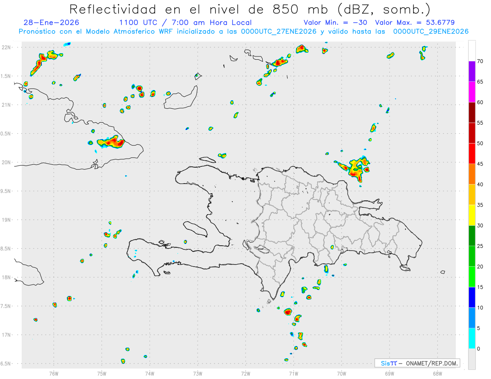Click the initialization time '0000UTC_27ENE2026'
Viewport: 491px width, 379px height.
(279, 31)
